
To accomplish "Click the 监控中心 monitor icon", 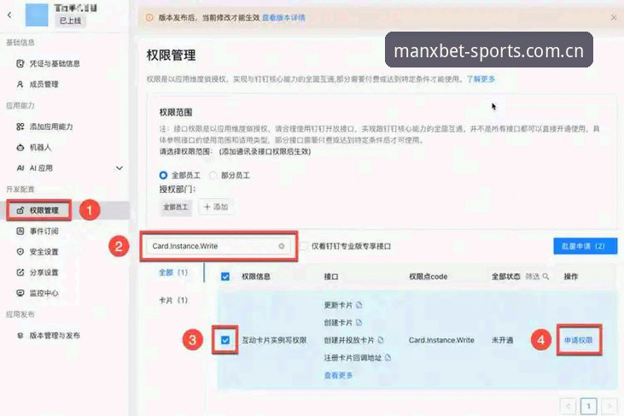I will coord(20,293).
